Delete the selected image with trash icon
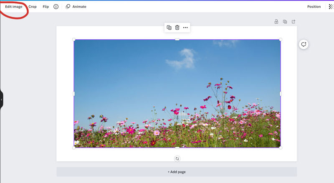The width and height of the screenshot is (334, 183). click(x=177, y=28)
